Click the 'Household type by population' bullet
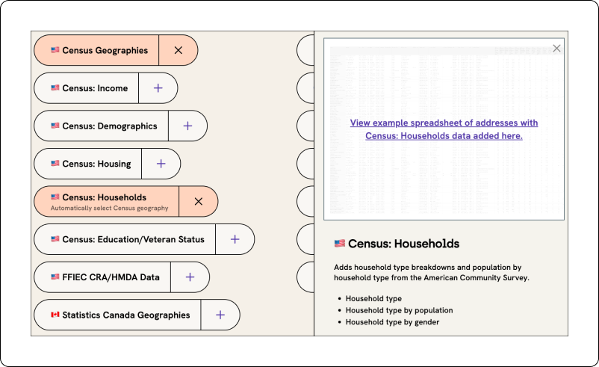 click(x=399, y=310)
